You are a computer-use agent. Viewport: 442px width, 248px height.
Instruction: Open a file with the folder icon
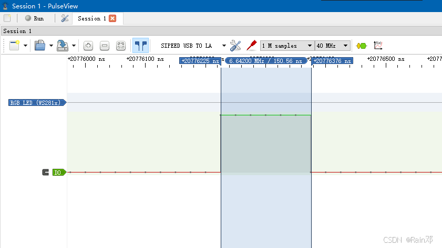pyautogui.click(x=40, y=46)
